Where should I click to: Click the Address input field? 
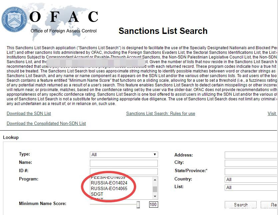pos(251,155)
